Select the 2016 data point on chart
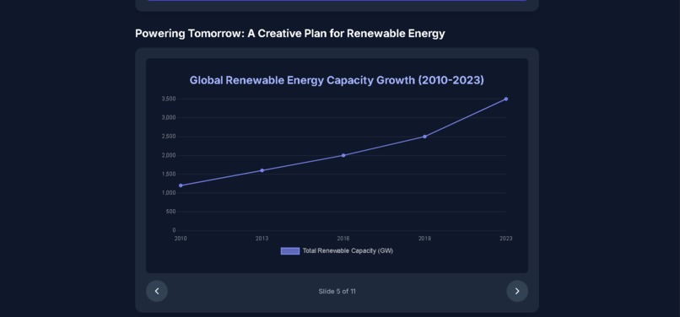 (343, 155)
